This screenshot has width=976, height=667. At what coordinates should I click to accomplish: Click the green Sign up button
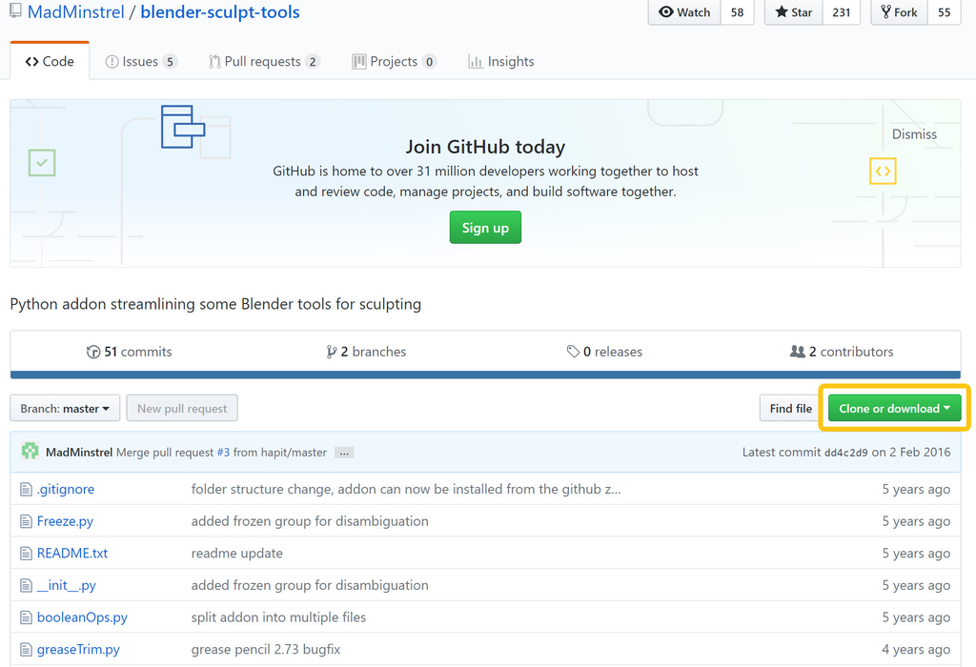pyautogui.click(x=485, y=227)
